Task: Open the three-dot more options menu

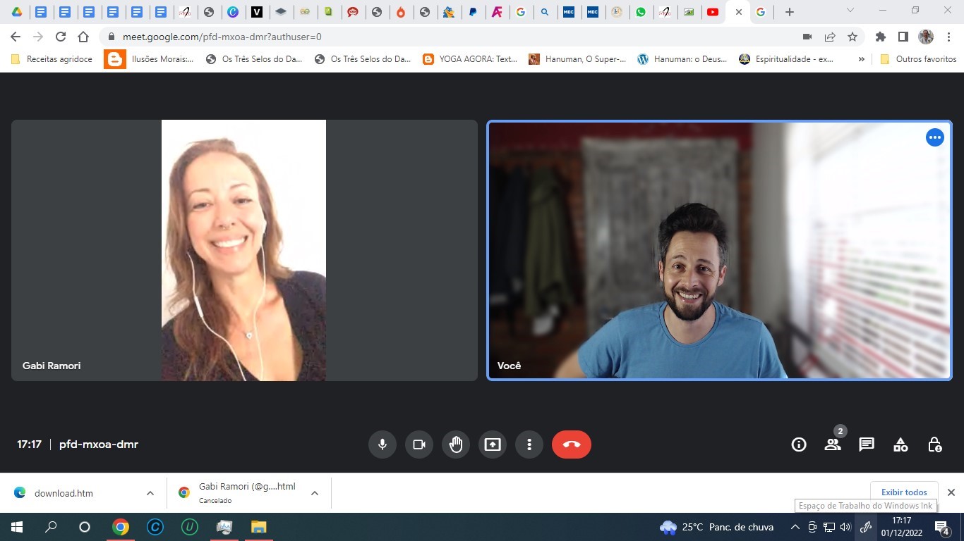Action: pyautogui.click(x=529, y=444)
